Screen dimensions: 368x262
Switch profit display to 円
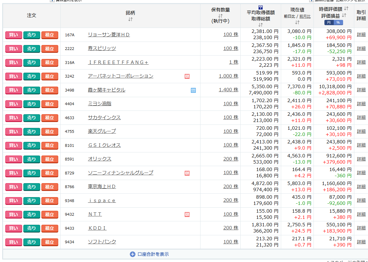click(x=329, y=22)
